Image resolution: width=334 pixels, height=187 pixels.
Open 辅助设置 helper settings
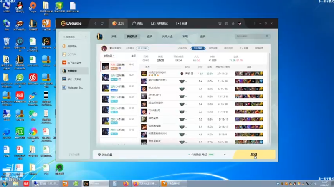105,155
